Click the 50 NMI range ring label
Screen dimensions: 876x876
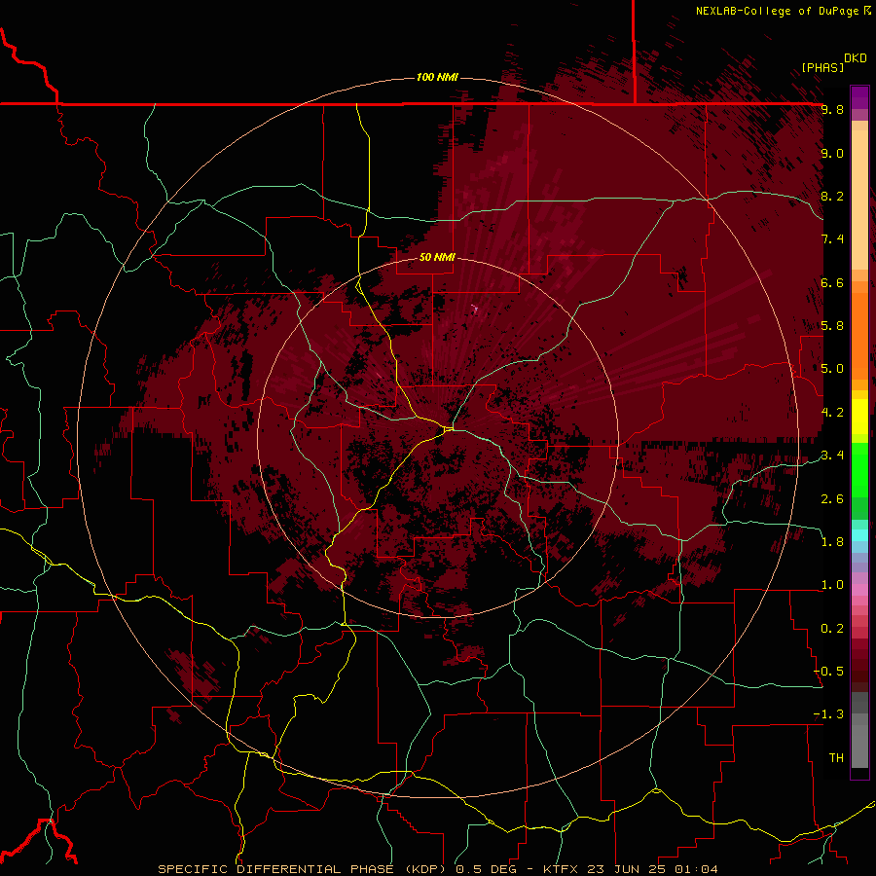click(x=437, y=257)
